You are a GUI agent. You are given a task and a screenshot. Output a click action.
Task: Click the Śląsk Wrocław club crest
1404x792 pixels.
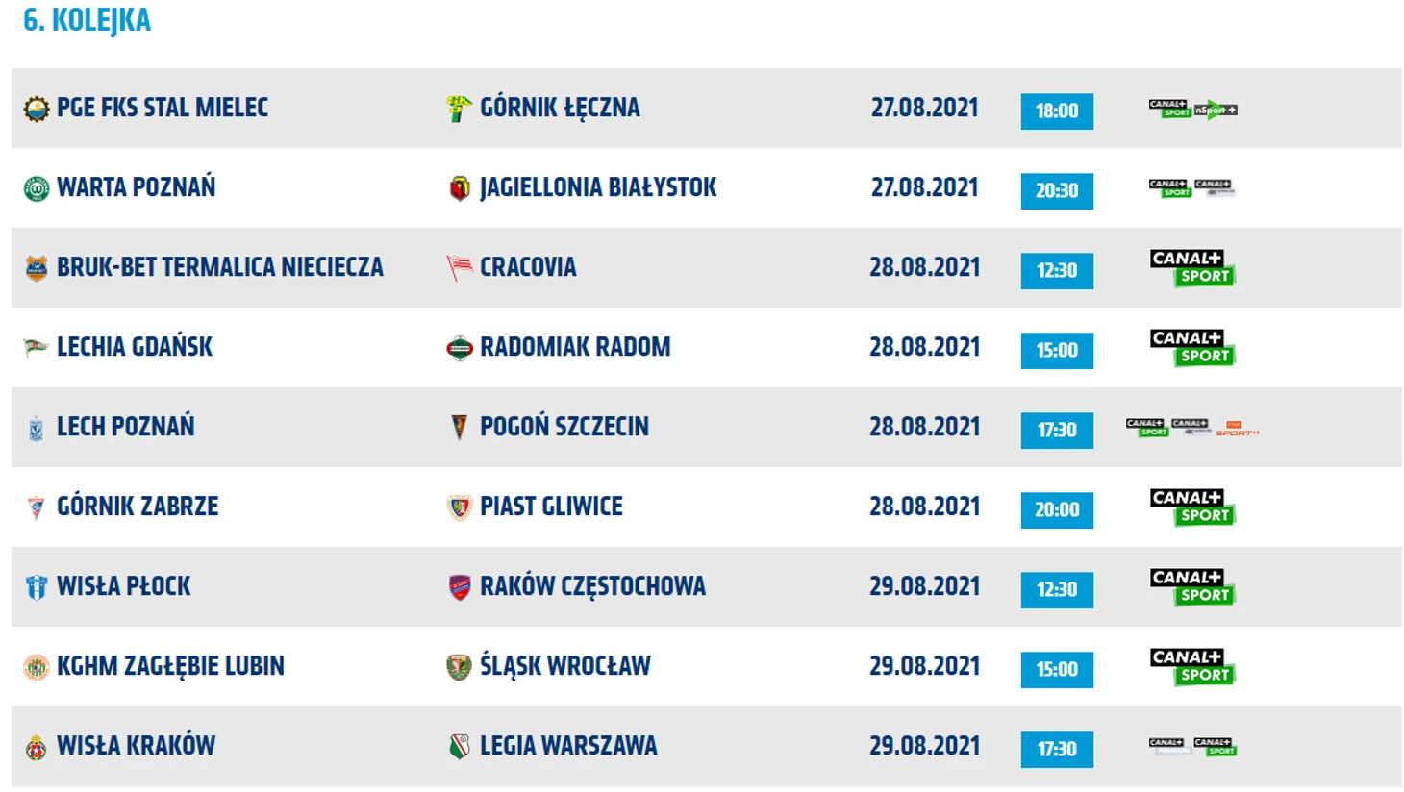(460, 667)
